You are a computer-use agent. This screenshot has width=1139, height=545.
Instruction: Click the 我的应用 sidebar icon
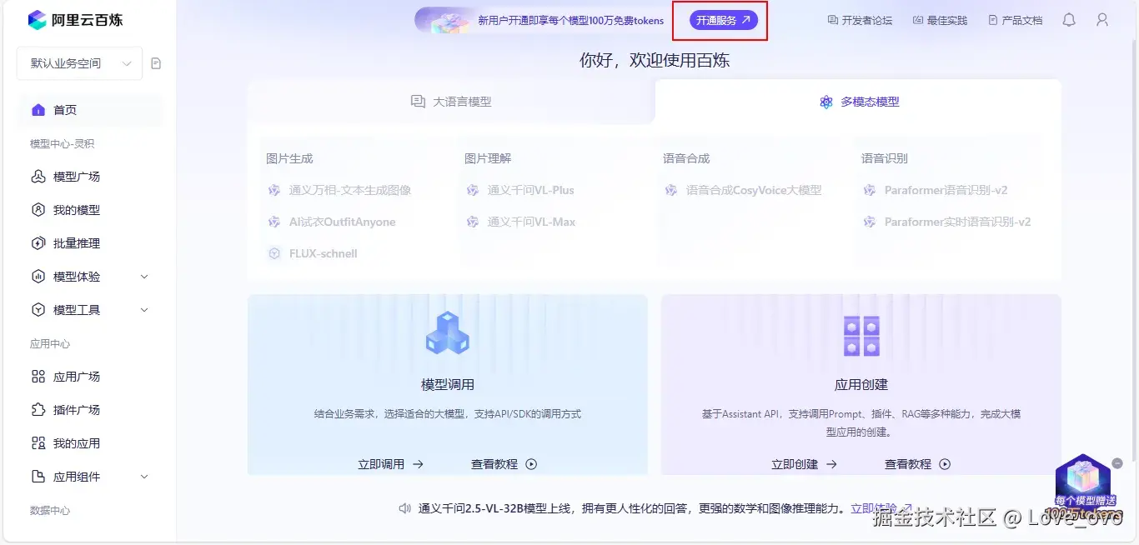[38, 443]
